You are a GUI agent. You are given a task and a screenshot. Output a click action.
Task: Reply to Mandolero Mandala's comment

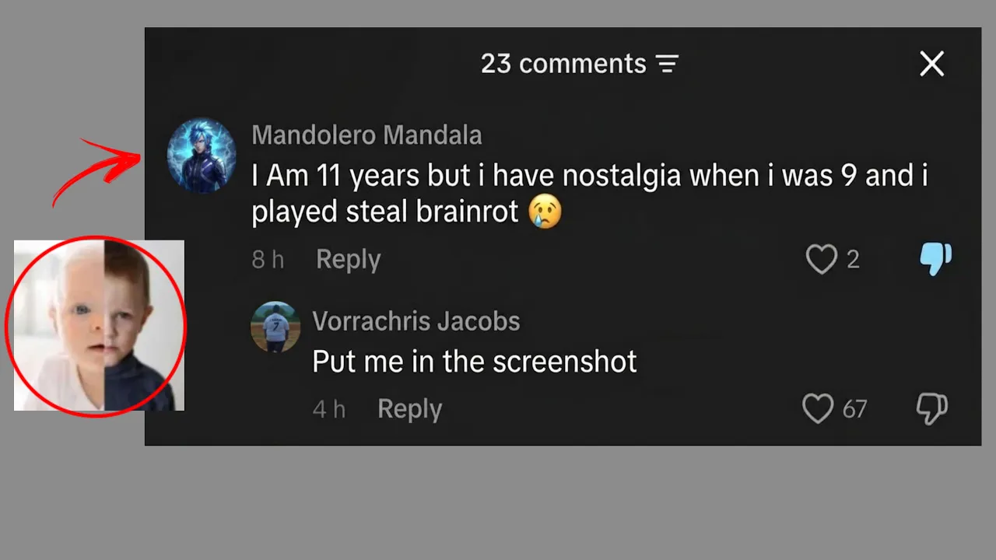(348, 260)
